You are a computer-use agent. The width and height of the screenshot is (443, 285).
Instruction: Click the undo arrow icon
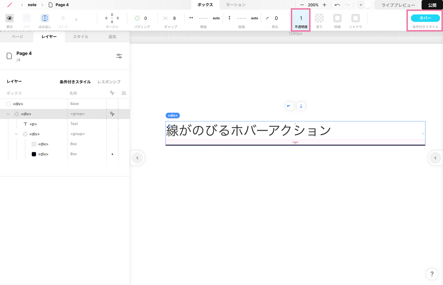tap(337, 5)
